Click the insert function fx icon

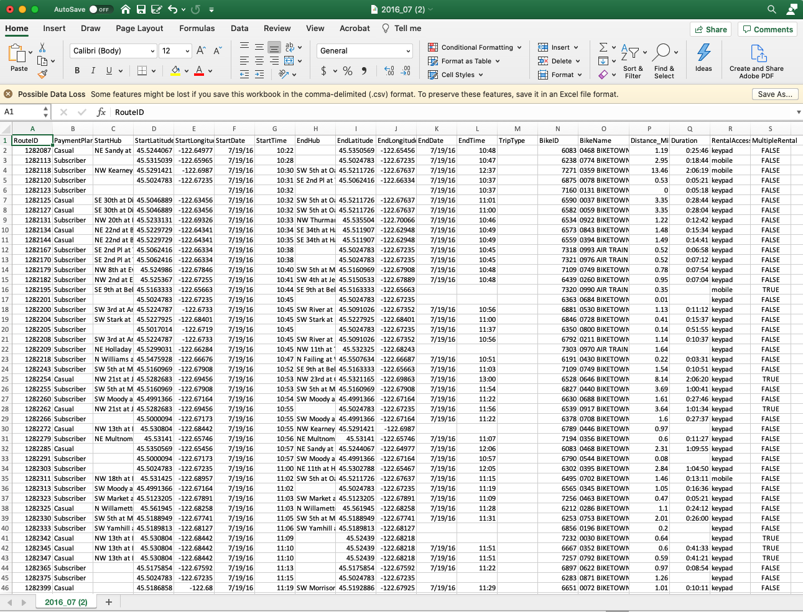101,112
